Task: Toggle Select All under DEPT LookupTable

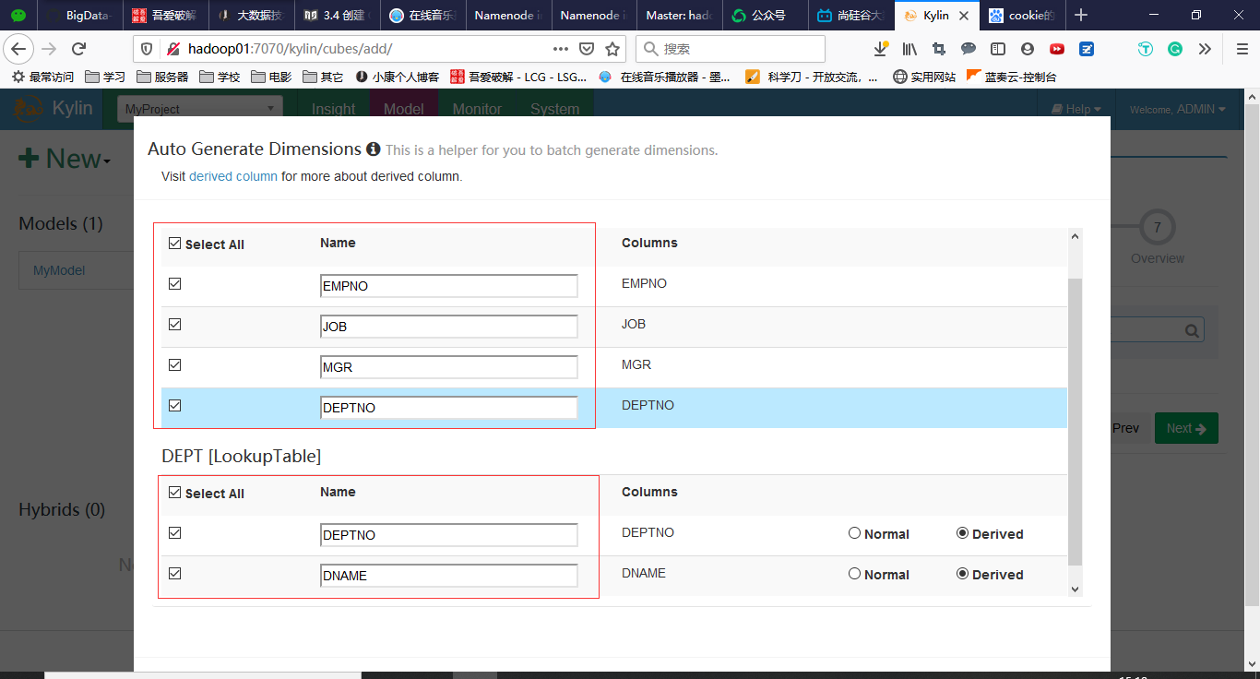Action: click(x=175, y=493)
